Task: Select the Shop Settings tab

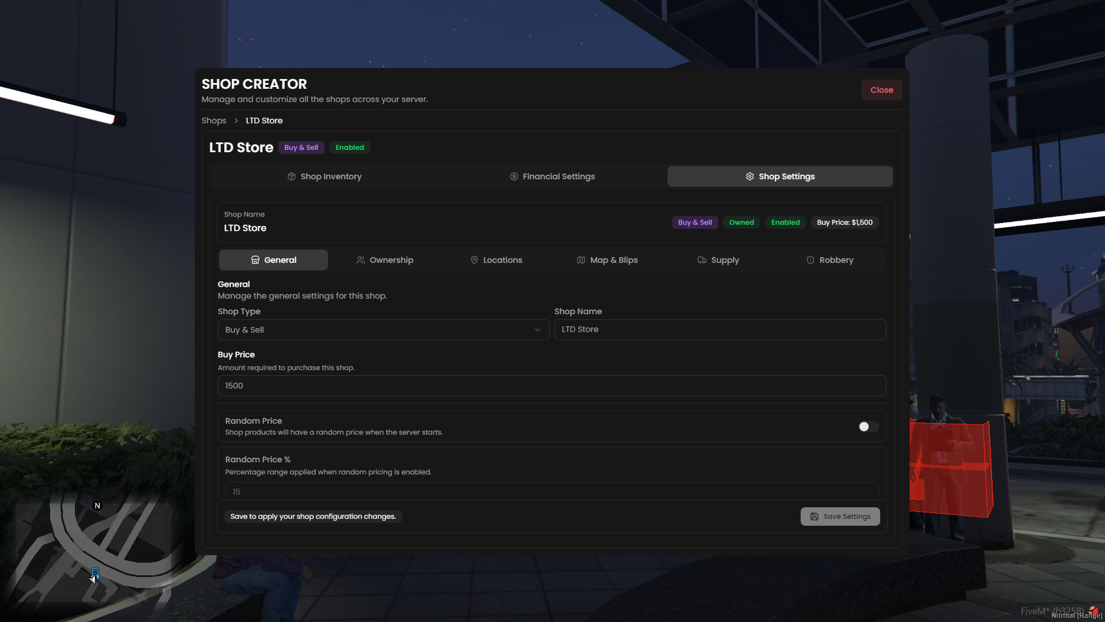Action: 780,176
